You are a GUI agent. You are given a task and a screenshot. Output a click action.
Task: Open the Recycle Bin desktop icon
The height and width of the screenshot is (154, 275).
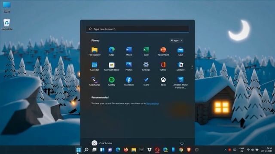click(x=7, y=24)
